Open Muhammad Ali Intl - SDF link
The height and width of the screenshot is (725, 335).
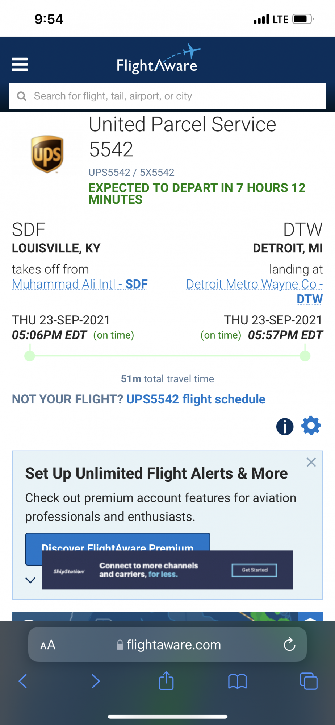[80, 284]
